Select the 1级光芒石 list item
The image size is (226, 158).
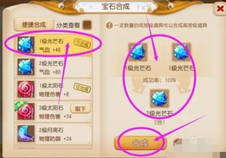(53, 45)
